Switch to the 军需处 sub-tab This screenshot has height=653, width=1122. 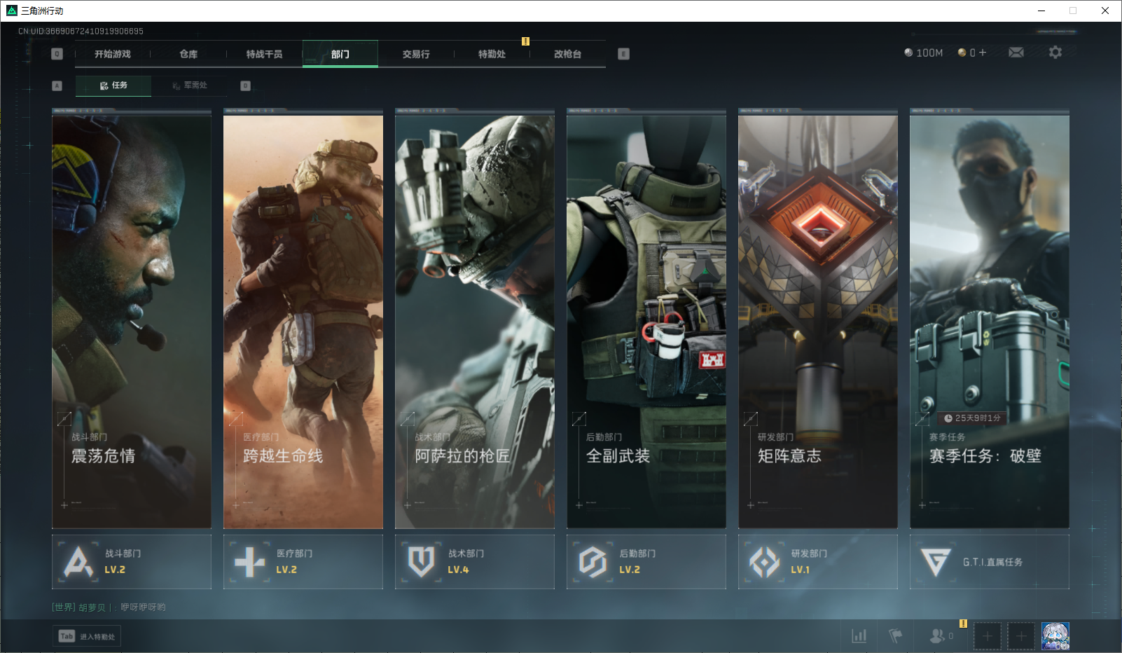tap(190, 85)
